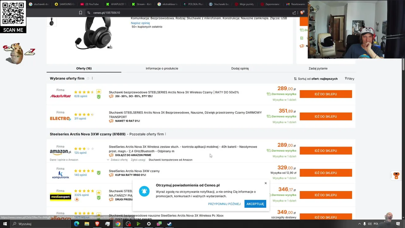Viewport: 405px width, 228px height.
Task: Open Microsoft Edge from taskbar
Action: point(76,224)
